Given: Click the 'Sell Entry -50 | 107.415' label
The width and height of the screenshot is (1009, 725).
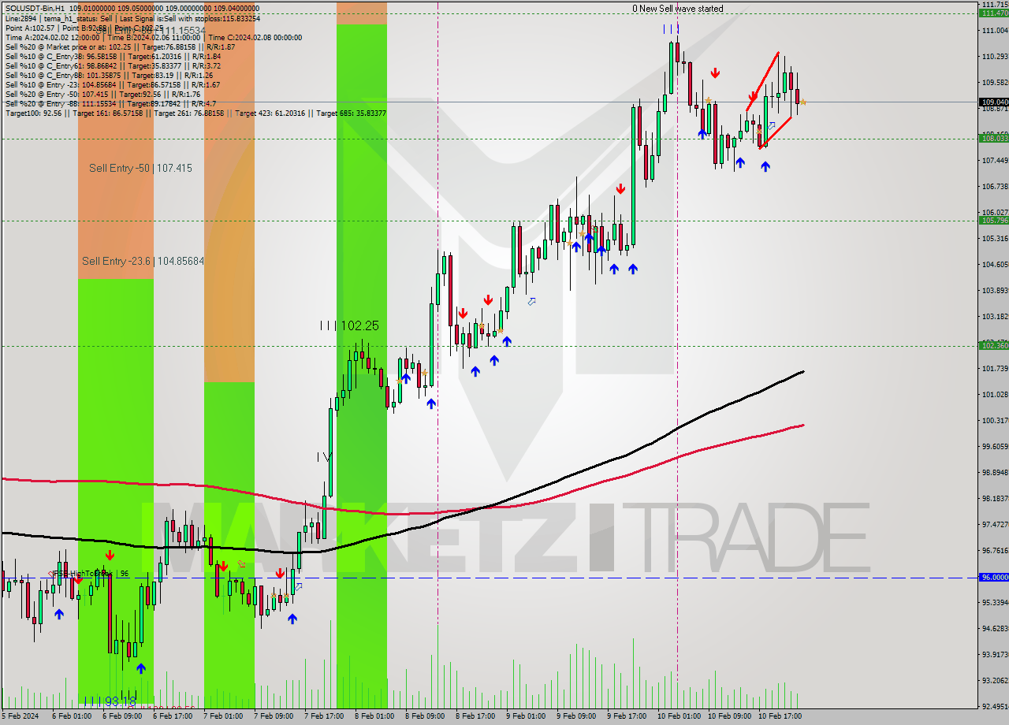Looking at the screenshot, I should pyautogui.click(x=140, y=168).
